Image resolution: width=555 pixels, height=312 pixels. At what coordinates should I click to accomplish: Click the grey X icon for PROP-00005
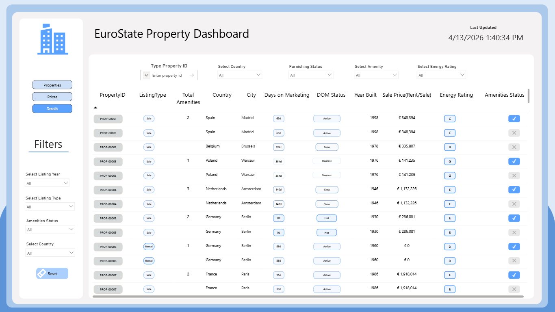(x=514, y=232)
